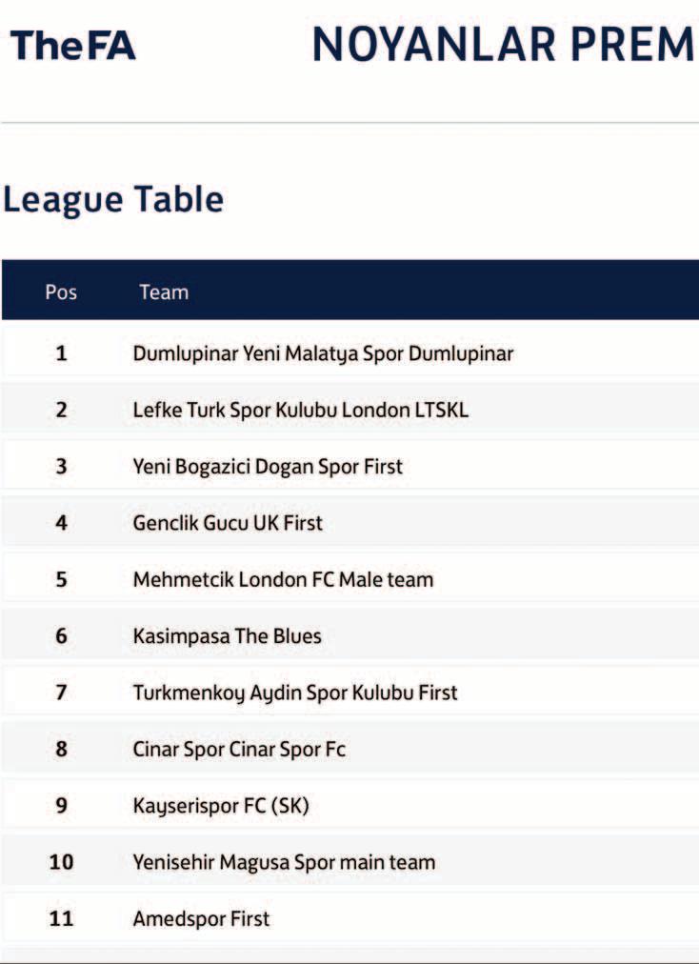Image resolution: width=699 pixels, height=964 pixels.
Task: Open Dumlupinar Yeni Malatya Spor team
Action: (323, 354)
